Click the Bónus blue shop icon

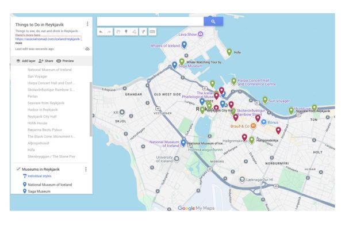(263, 122)
